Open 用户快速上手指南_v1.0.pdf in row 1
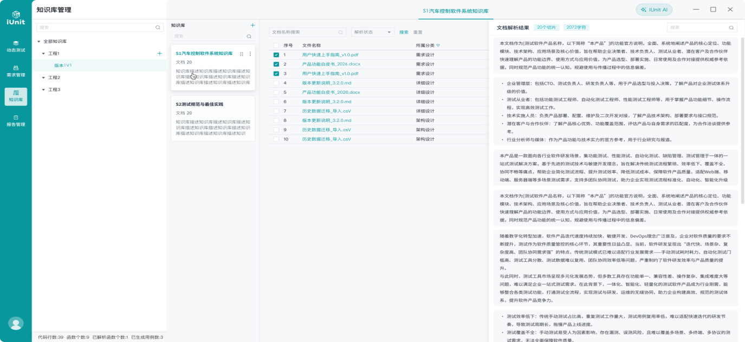Screen dimensions: 745x342 click(330, 55)
